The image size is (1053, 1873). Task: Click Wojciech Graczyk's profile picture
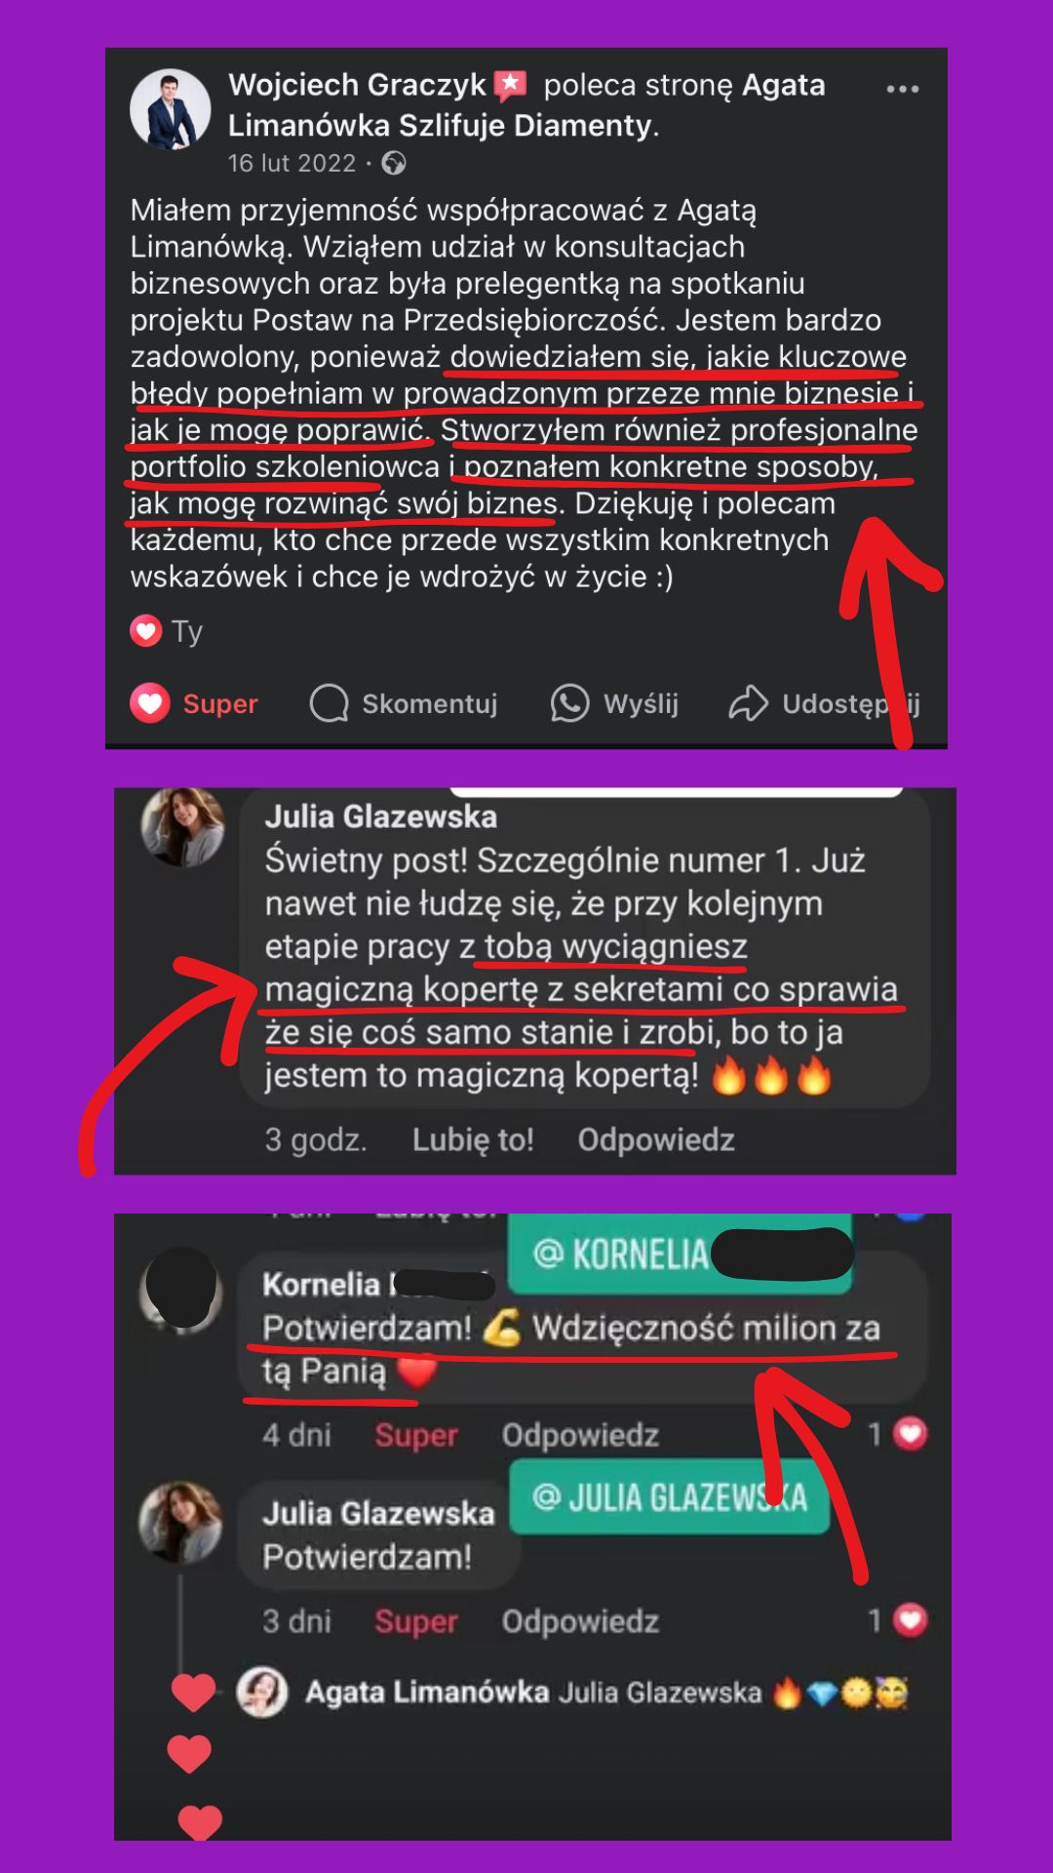(x=171, y=109)
